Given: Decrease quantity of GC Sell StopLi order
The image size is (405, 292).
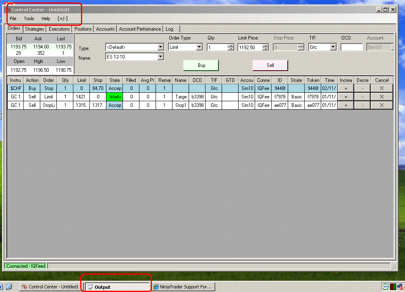Looking at the screenshot, I should (362, 105).
